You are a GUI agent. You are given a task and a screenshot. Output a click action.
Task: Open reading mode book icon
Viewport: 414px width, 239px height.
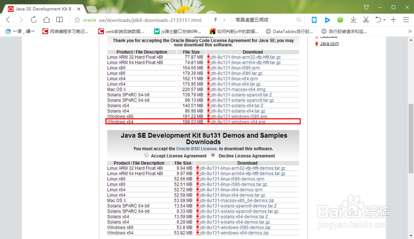(x=59, y=20)
